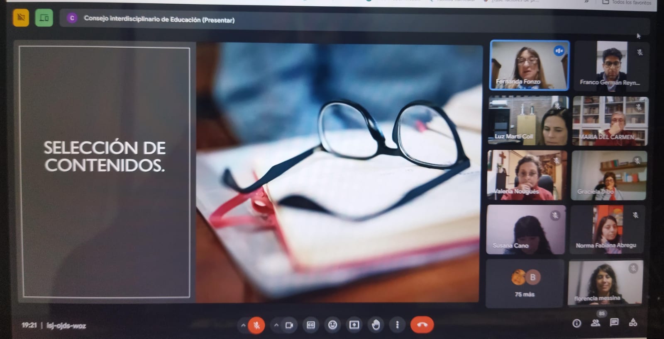Select Franco Germán Reyn... video tile
This screenshot has width=664, height=339.
click(611, 65)
